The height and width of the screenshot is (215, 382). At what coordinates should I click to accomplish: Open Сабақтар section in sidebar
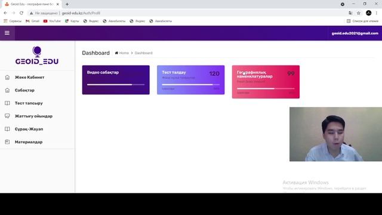tap(24, 90)
